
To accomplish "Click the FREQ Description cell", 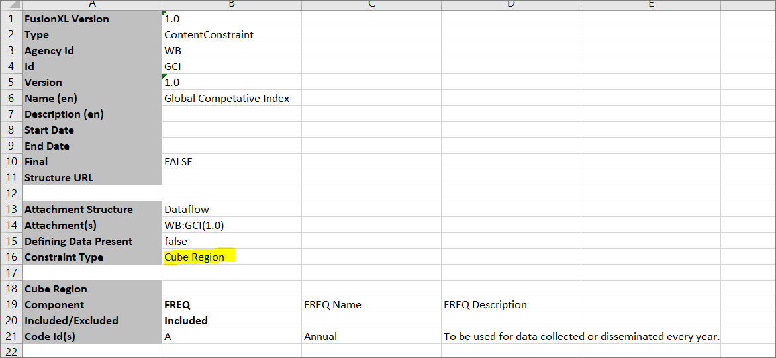I will tap(485, 305).
